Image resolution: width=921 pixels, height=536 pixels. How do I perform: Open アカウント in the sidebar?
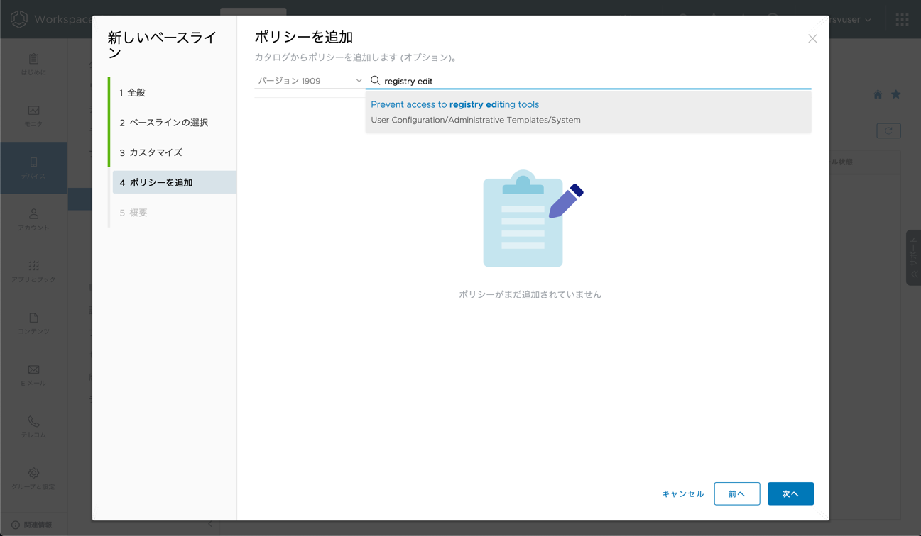pos(33,220)
